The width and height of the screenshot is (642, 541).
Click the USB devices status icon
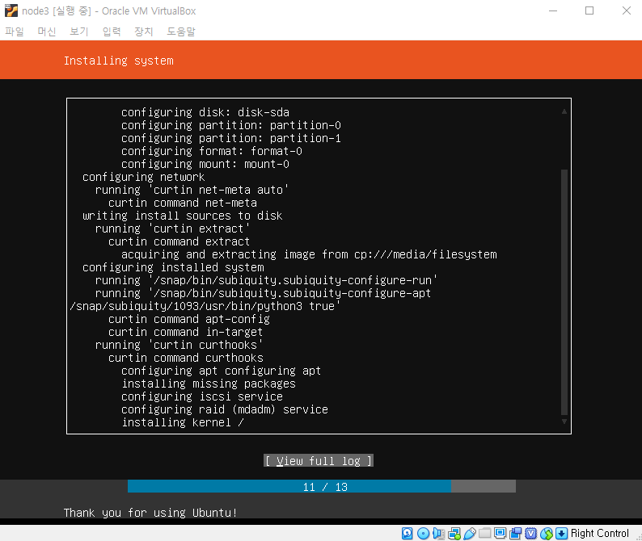click(x=470, y=533)
